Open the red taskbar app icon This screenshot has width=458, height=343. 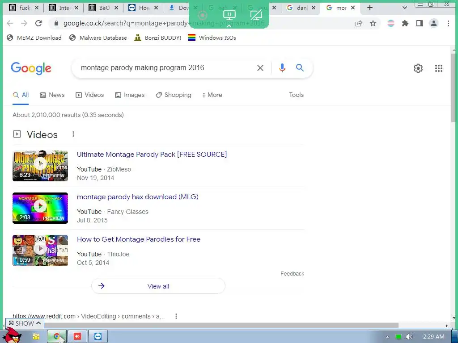(x=77, y=337)
